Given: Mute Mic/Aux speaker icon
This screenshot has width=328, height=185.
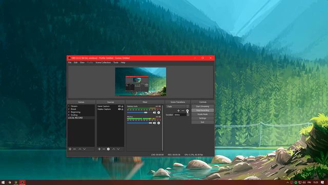Looking at the screenshot, I should (x=154, y=123).
